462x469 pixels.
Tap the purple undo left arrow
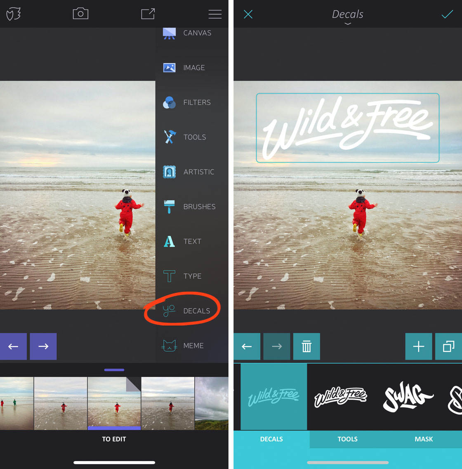tap(13, 346)
